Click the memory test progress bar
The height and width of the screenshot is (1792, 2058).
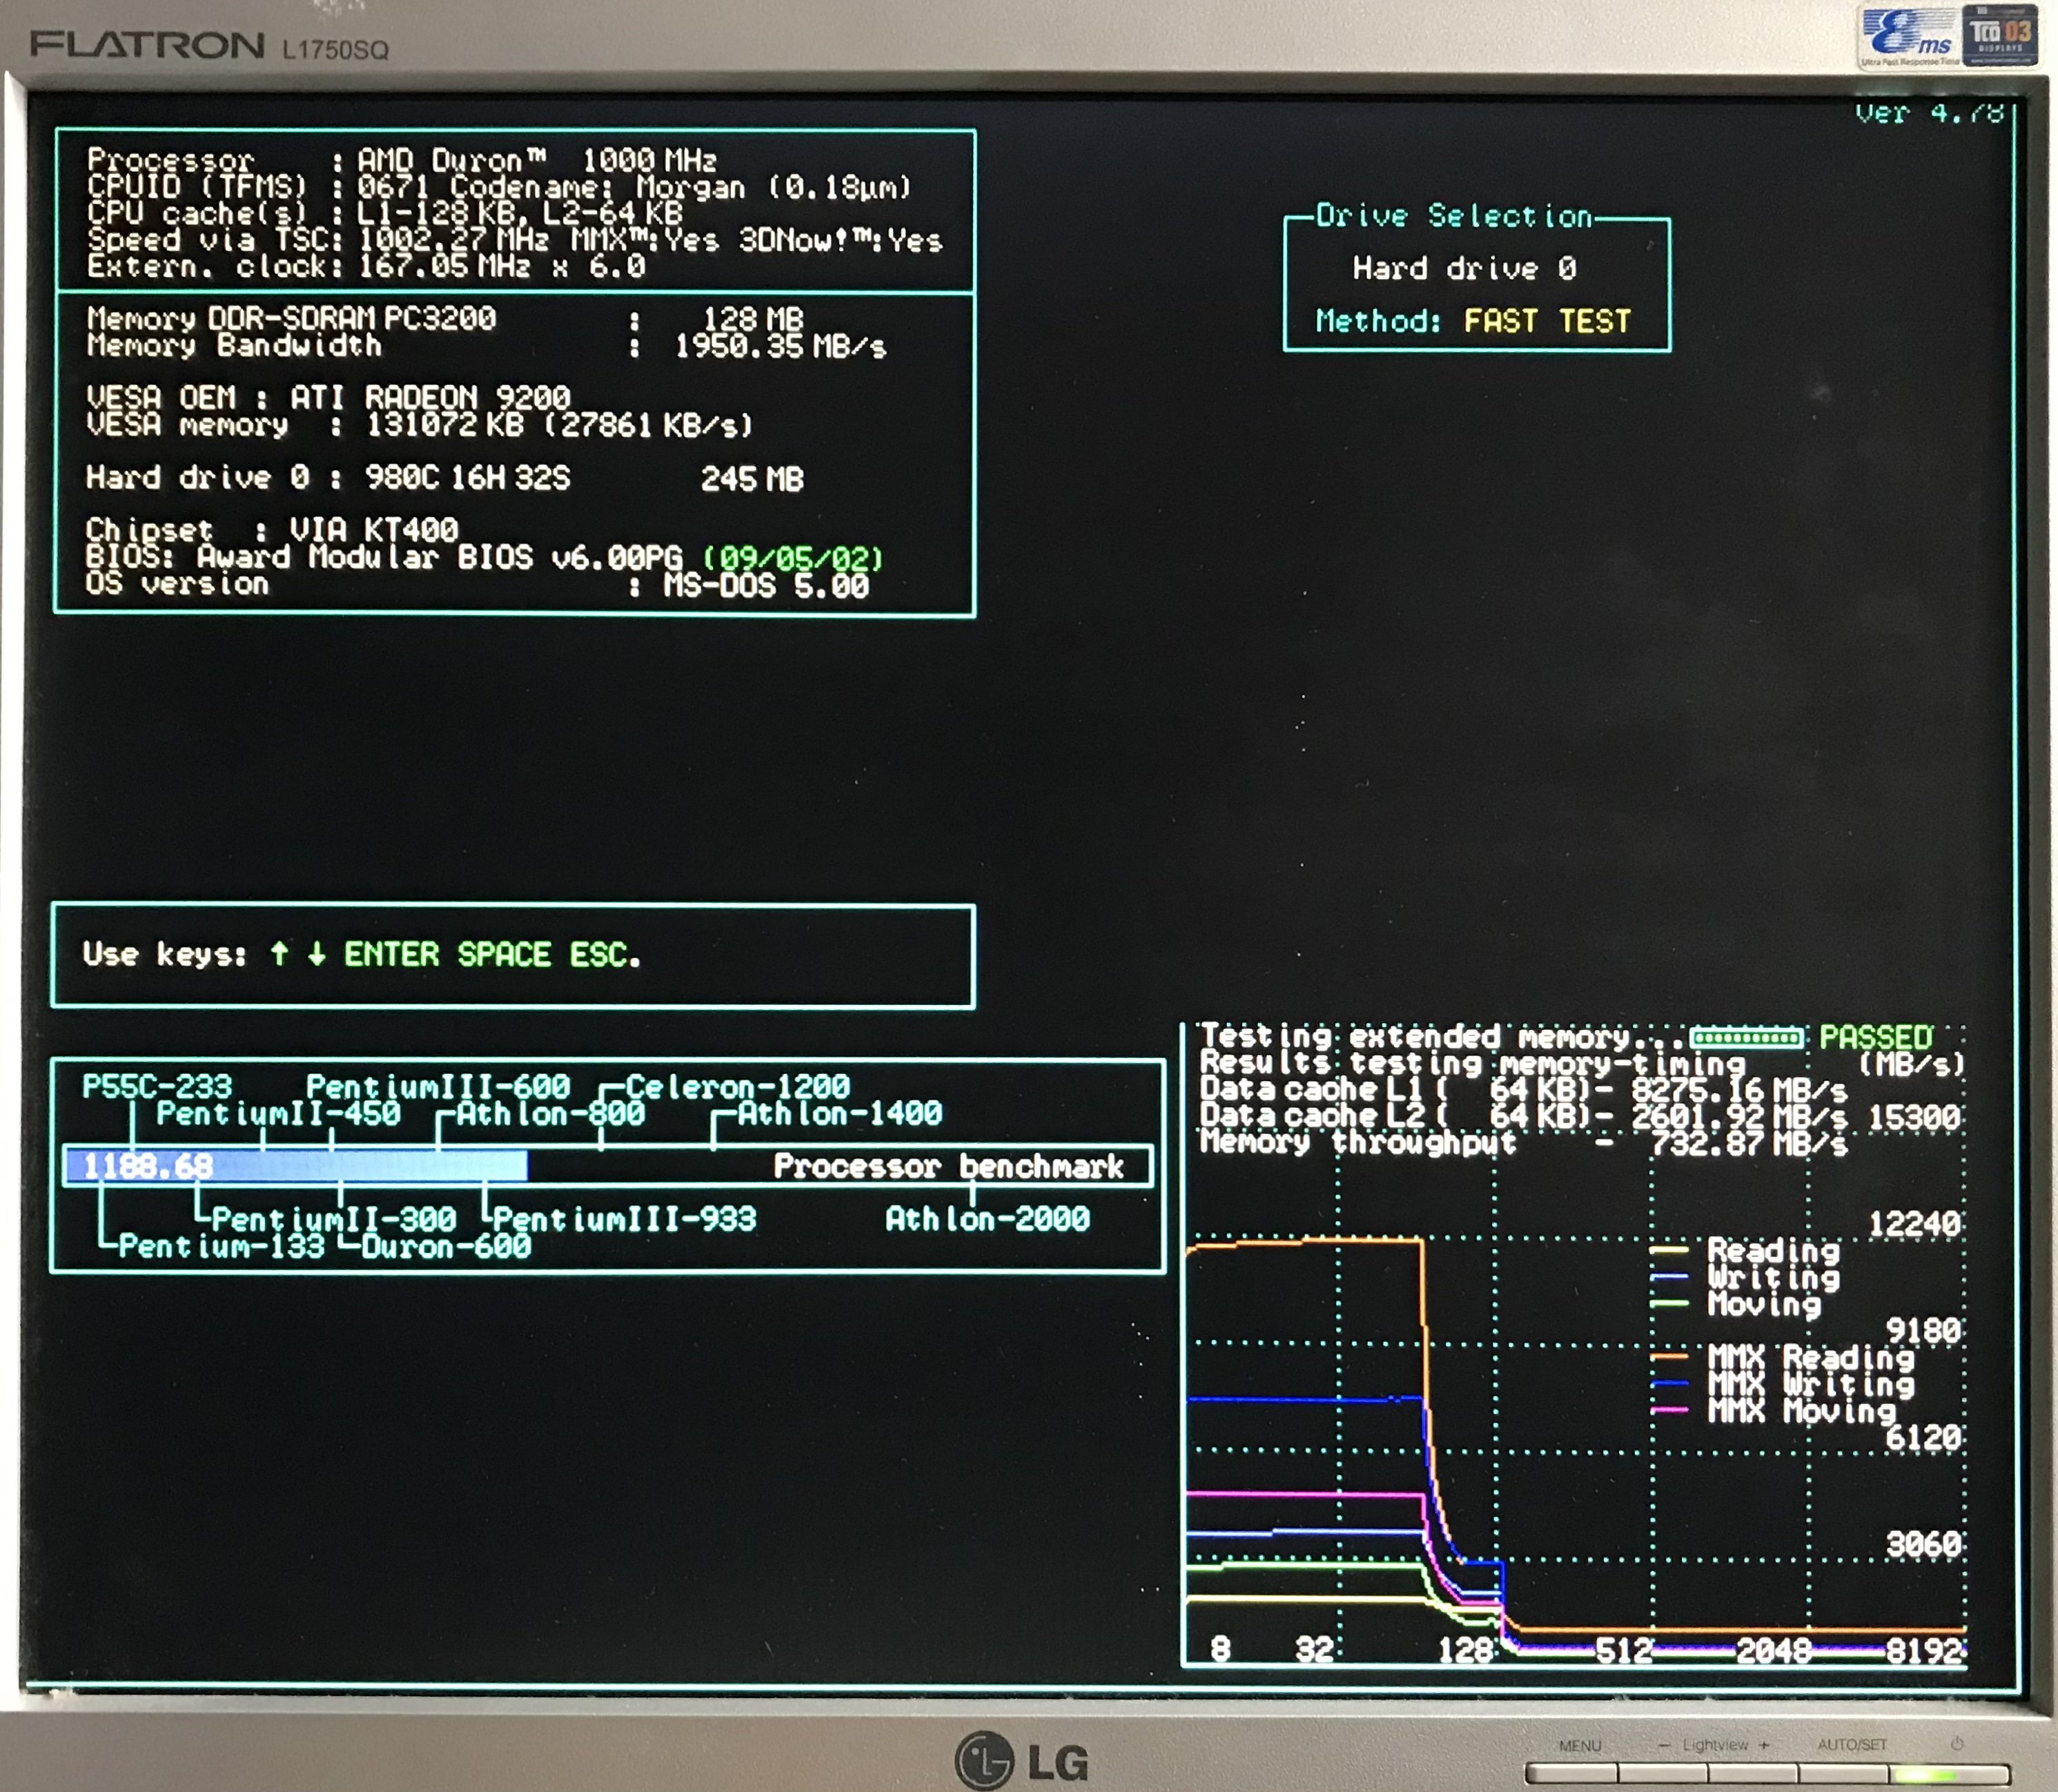(x=1746, y=1037)
